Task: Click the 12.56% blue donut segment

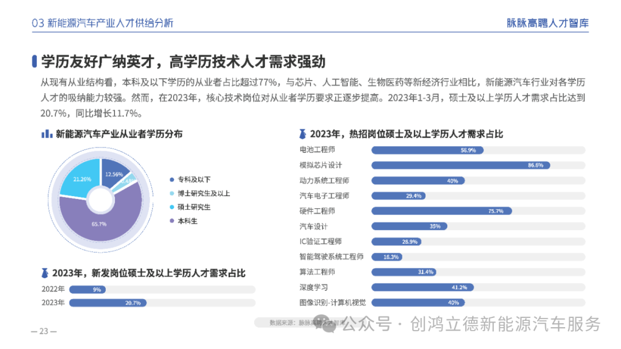Action: click(x=115, y=174)
